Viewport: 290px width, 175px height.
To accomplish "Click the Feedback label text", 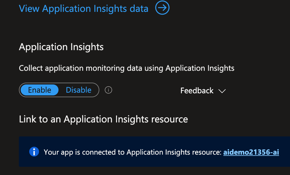I will point(197,91).
